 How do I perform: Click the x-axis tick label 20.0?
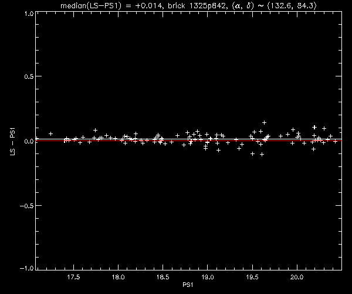pos(297,277)
